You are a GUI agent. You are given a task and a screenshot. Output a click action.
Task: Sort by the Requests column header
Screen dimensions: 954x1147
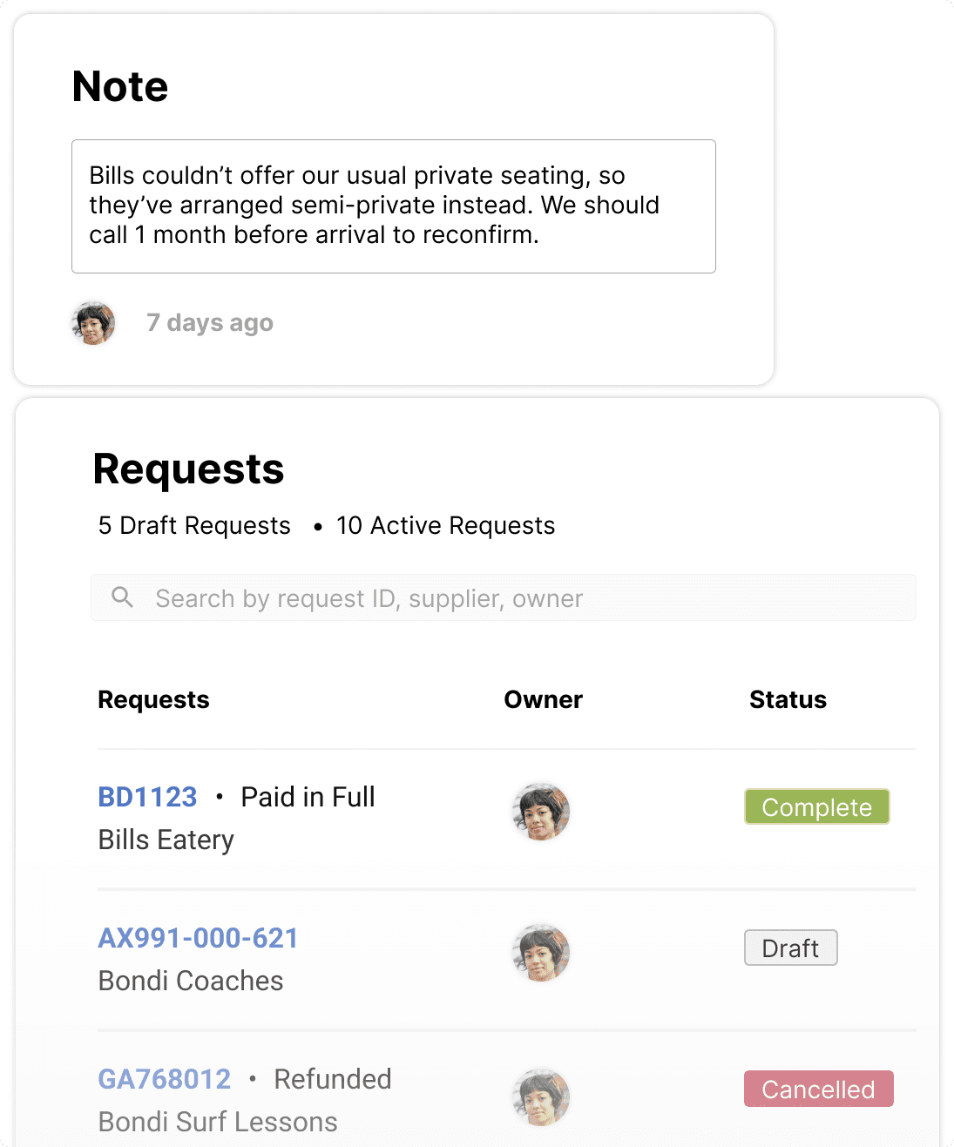click(x=153, y=700)
